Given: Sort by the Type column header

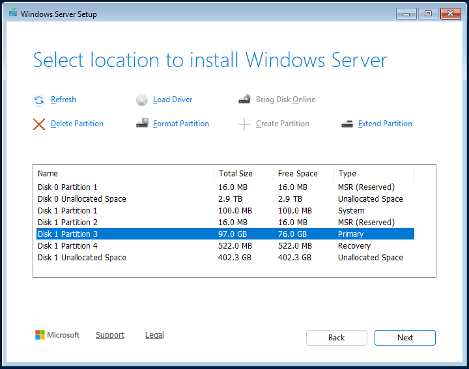Looking at the screenshot, I should 374,173.
